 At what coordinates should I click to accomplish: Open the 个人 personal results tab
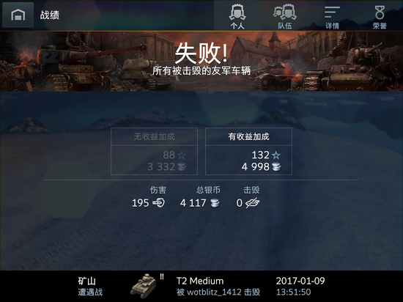pos(237,15)
